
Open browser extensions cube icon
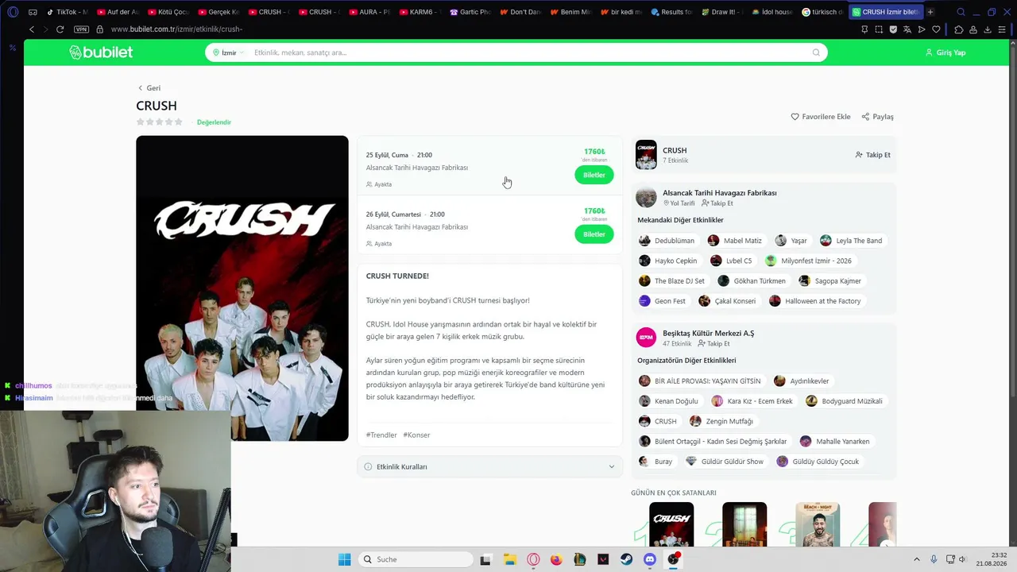tap(959, 29)
